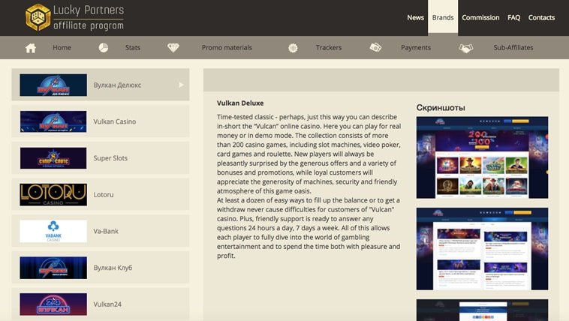The width and height of the screenshot is (569, 321).
Task: Open the News menu item
Action: tap(415, 17)
